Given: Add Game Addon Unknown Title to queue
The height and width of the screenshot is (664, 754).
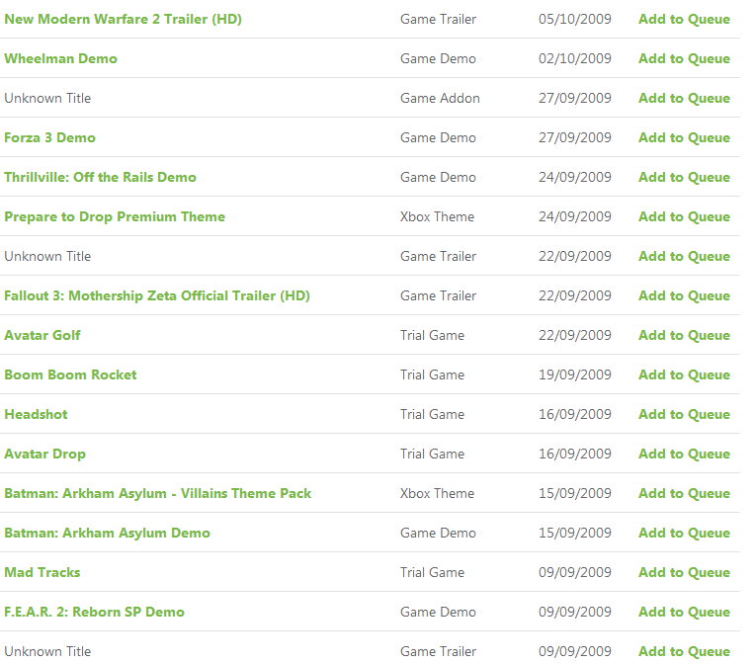Looking at the screenshot, I should point(684,98).
